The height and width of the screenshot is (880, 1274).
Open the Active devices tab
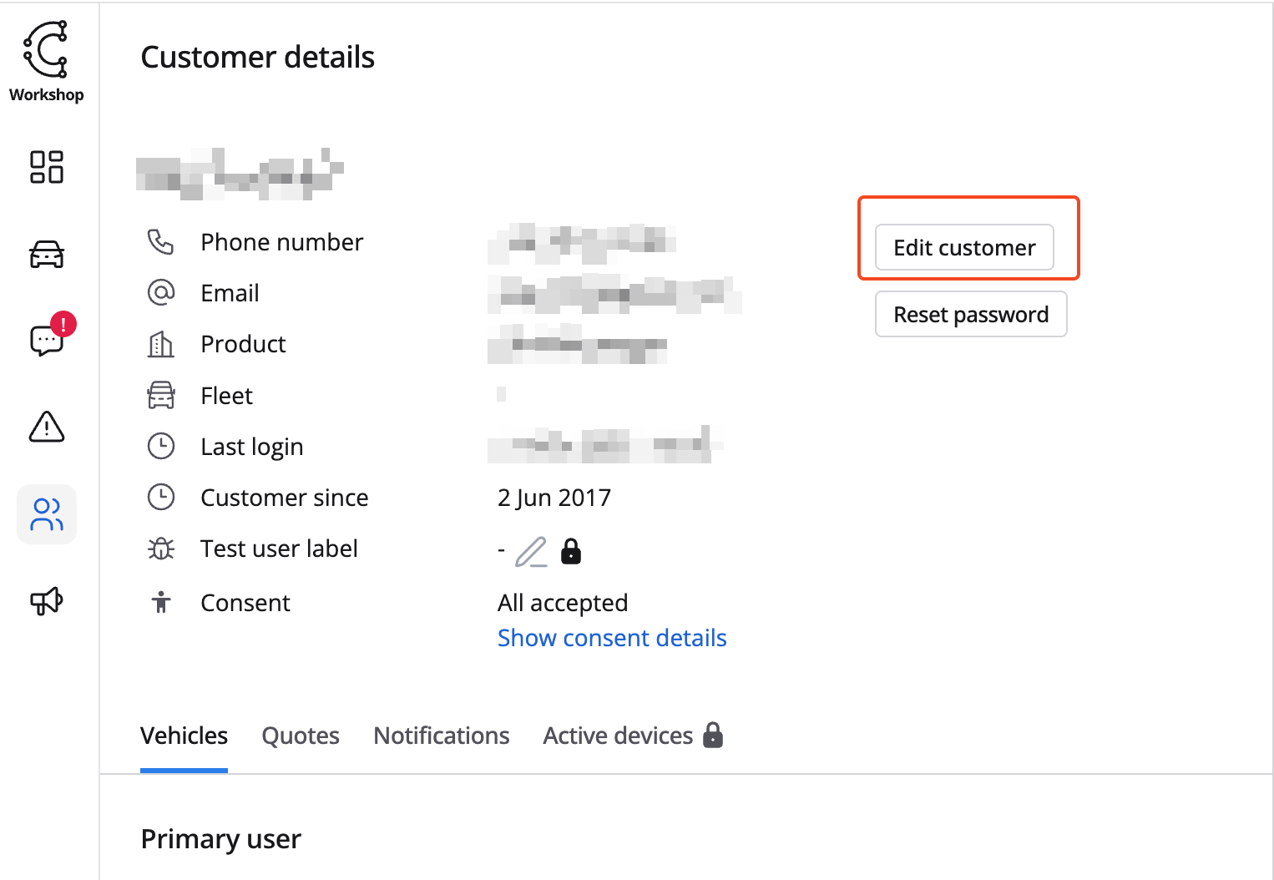pyautogui.click(x=618, y=736)
